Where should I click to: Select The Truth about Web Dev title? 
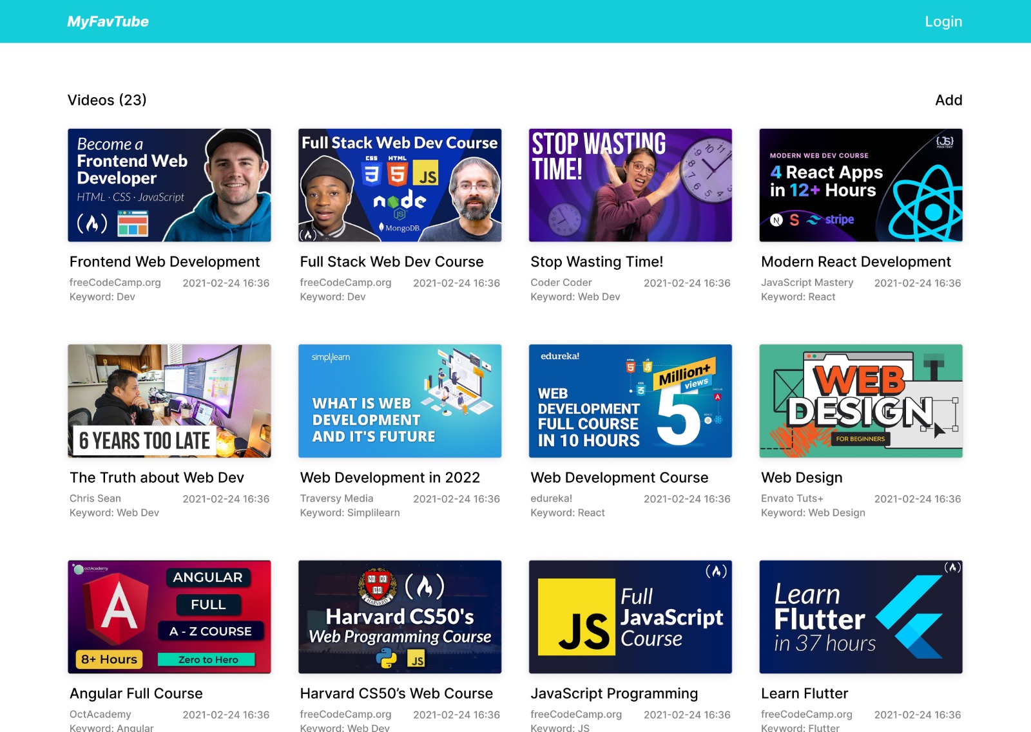coord(157,478)
